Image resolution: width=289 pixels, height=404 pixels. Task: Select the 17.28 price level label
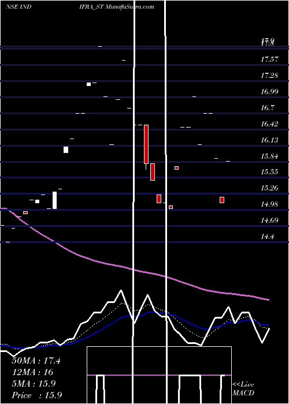tap(269, 76)
